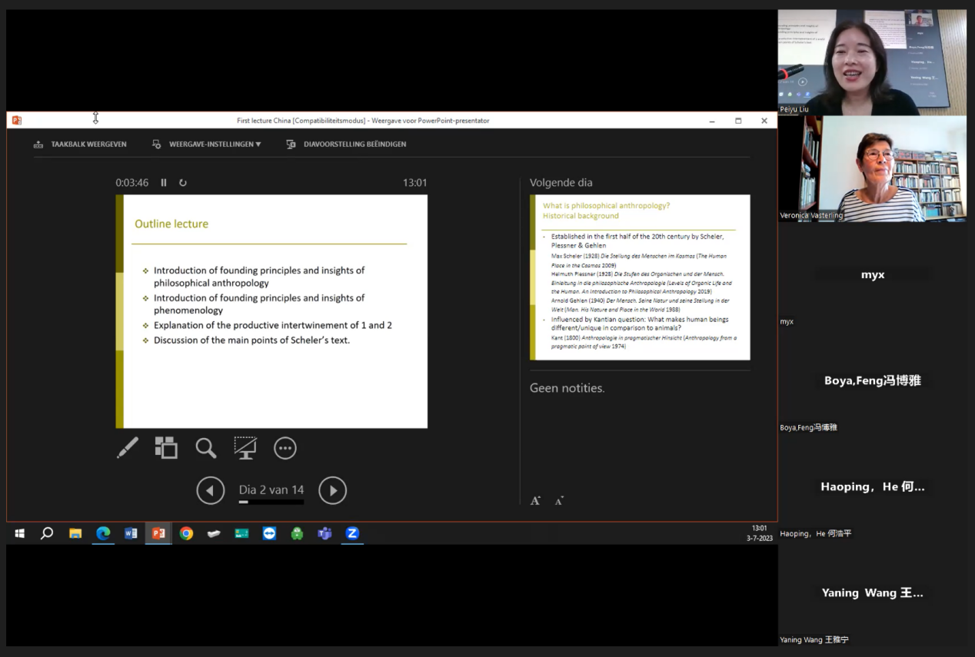Click the Volgende dia preview thumbnail

click(640, 277)
